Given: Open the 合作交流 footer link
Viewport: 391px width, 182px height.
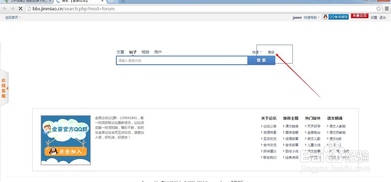Looking at the screenshot, I should coord(270,145).
